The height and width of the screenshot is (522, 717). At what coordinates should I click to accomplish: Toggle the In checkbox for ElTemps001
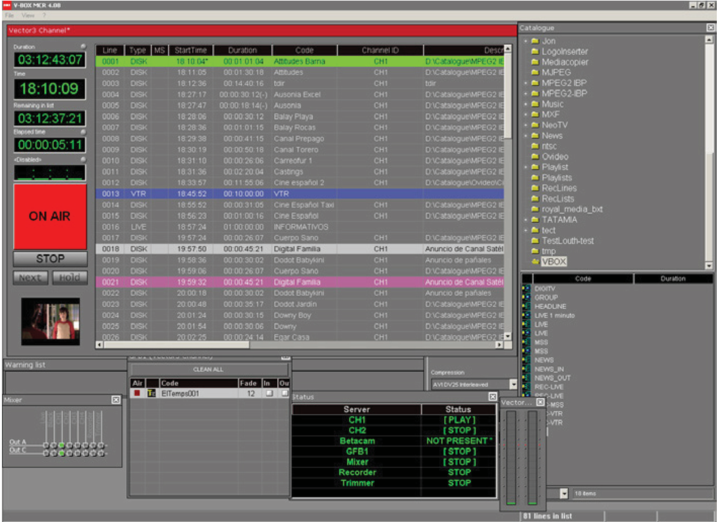[269, 393]
